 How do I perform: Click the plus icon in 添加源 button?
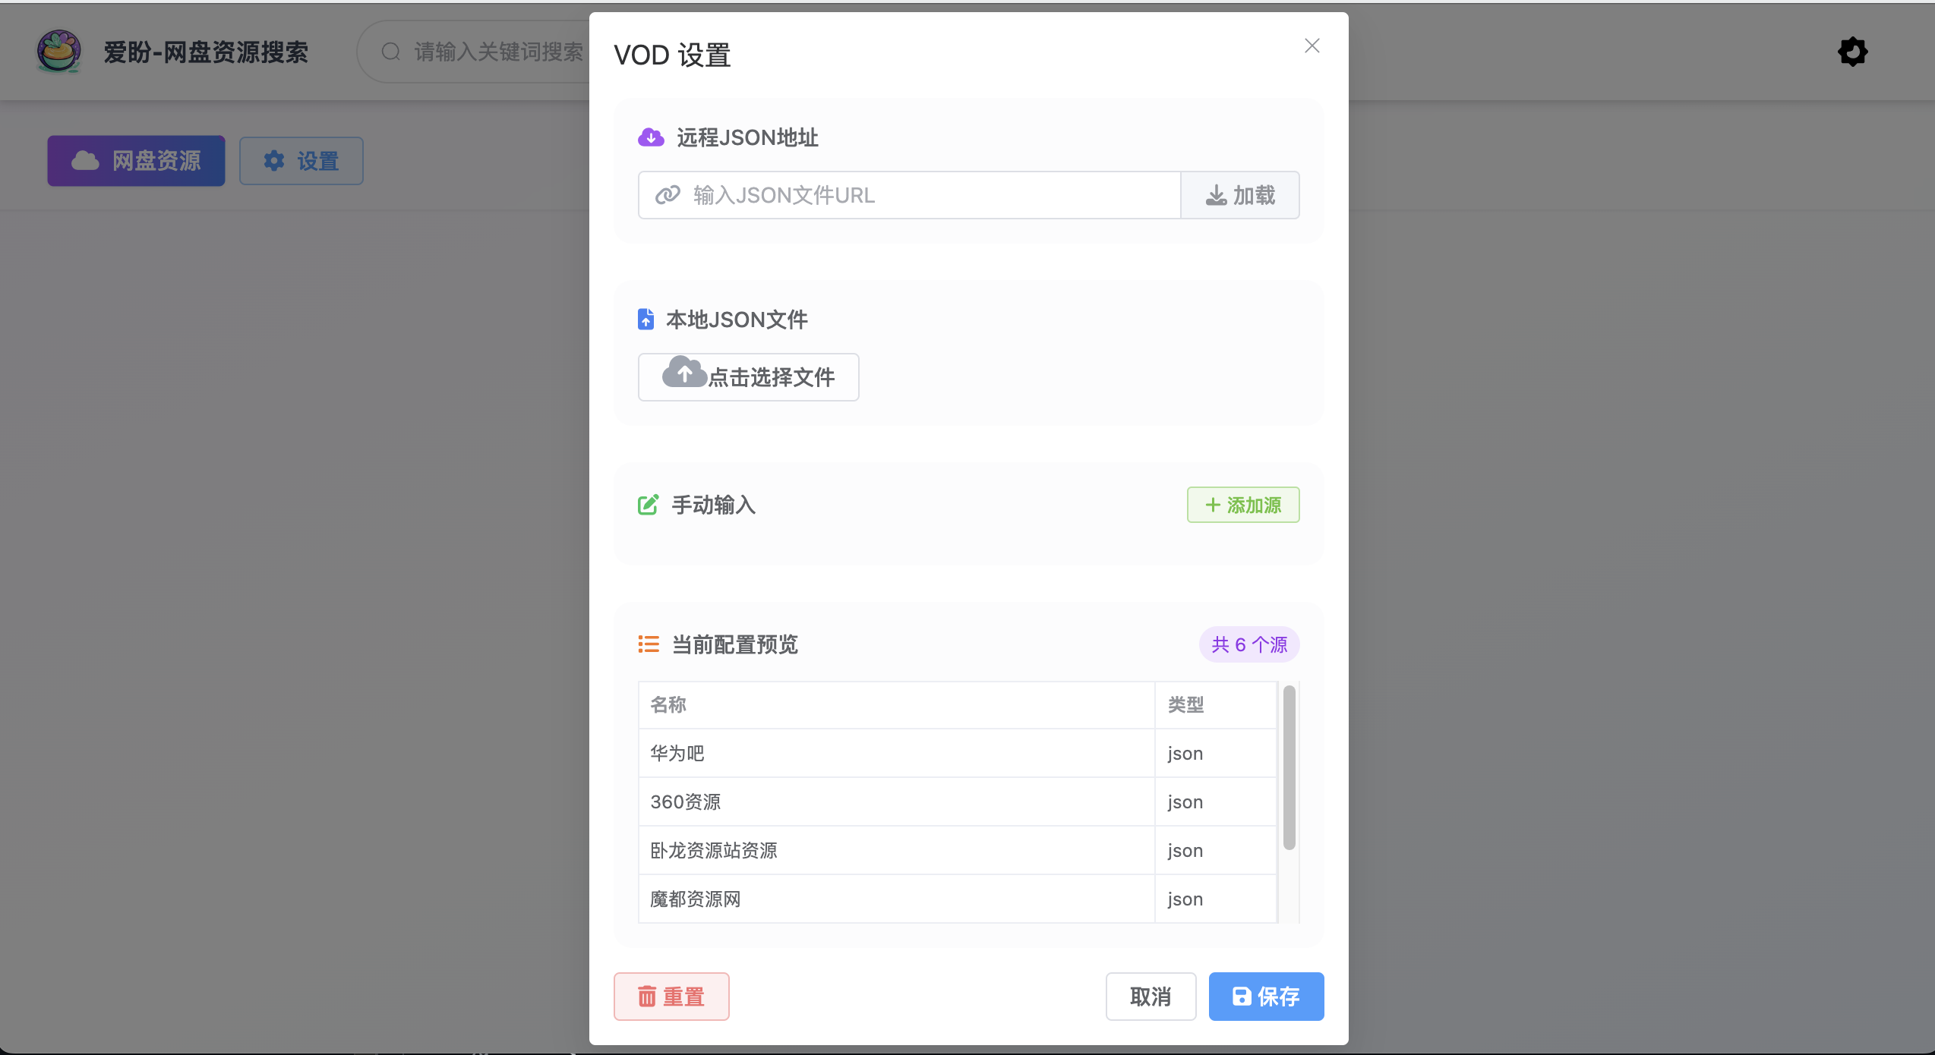(1213, 505)
